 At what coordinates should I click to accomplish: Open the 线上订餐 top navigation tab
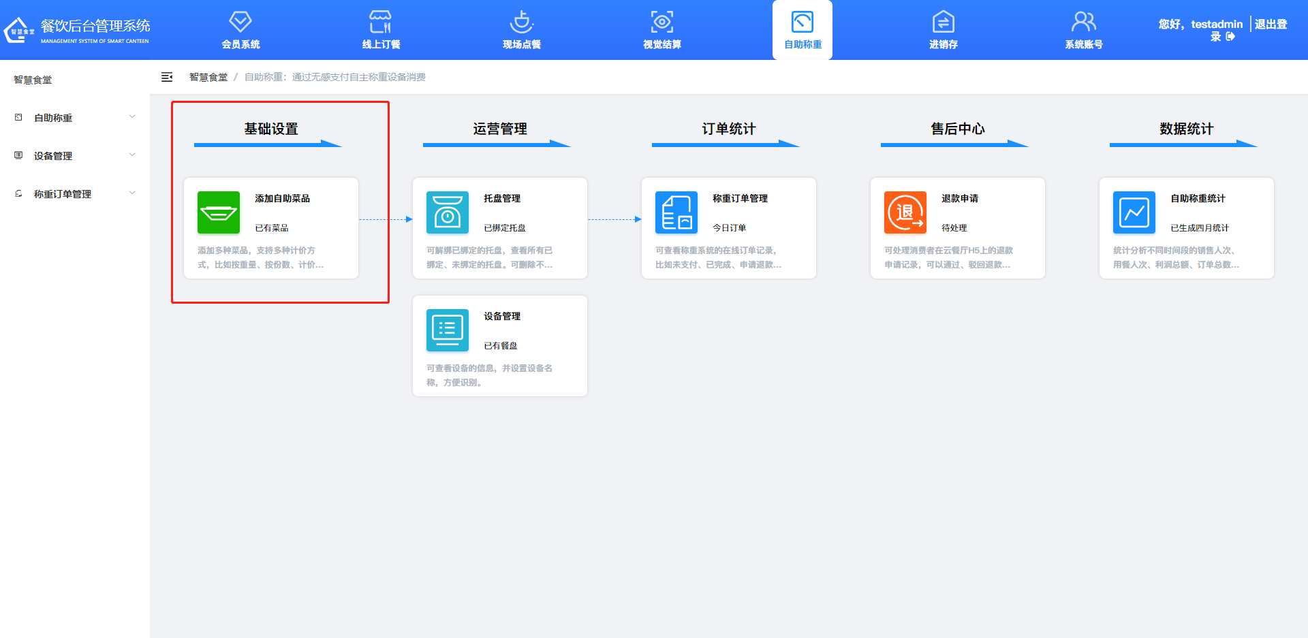(x=381, y=30)
